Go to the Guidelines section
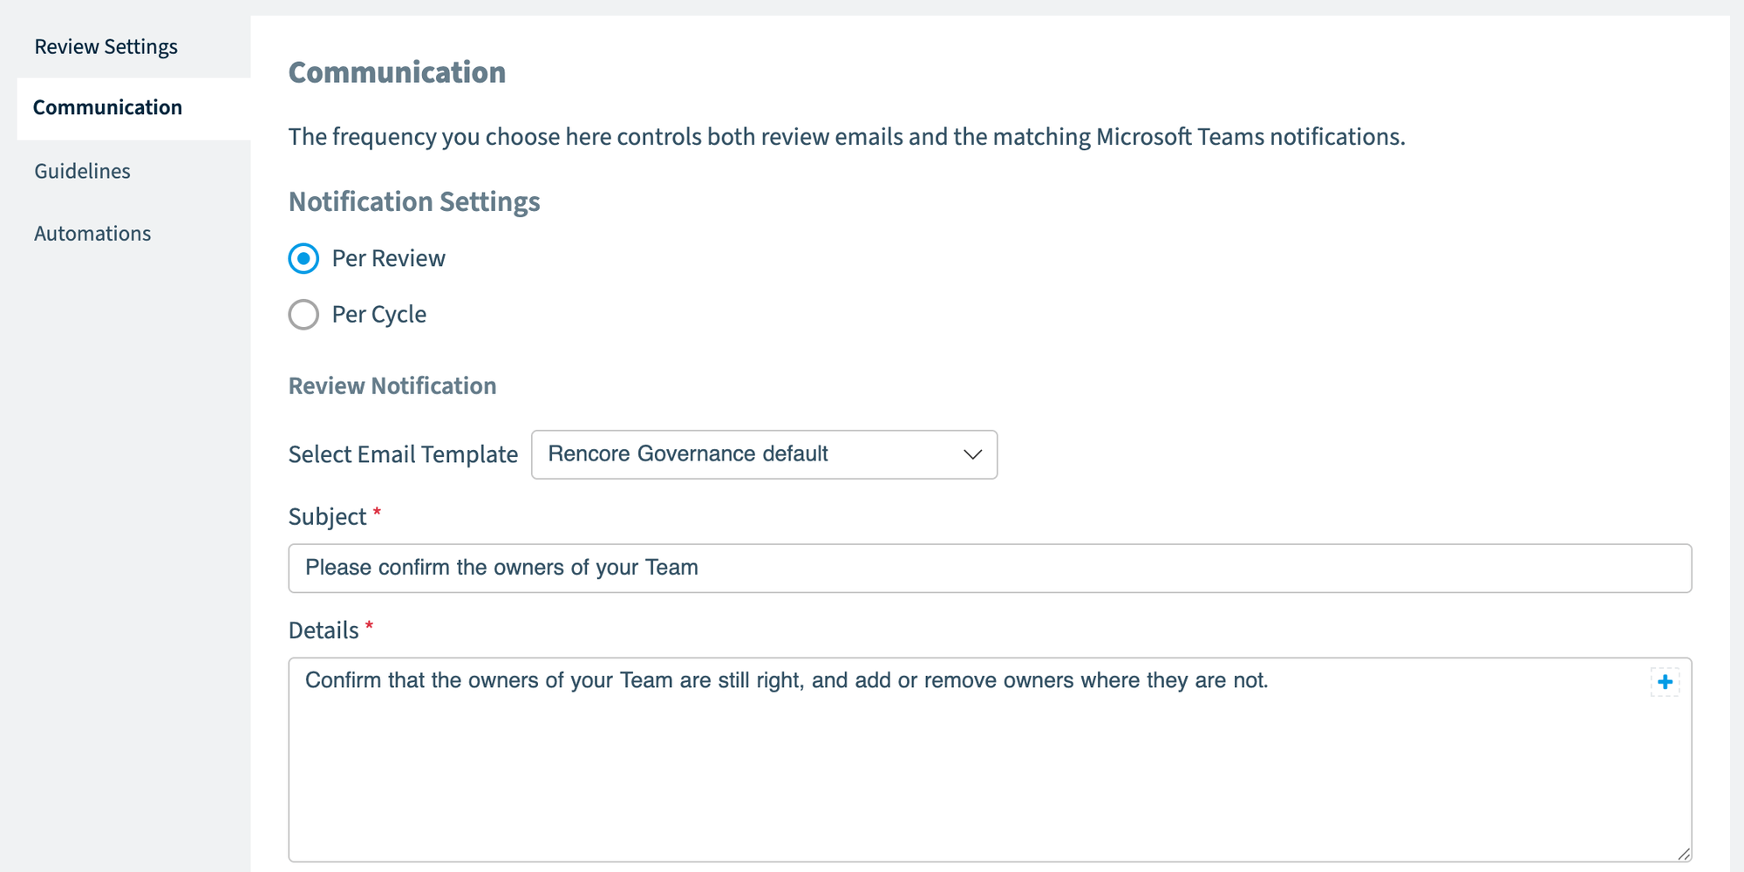Screen dimensions: 1744x872 (x=83, y=171)
